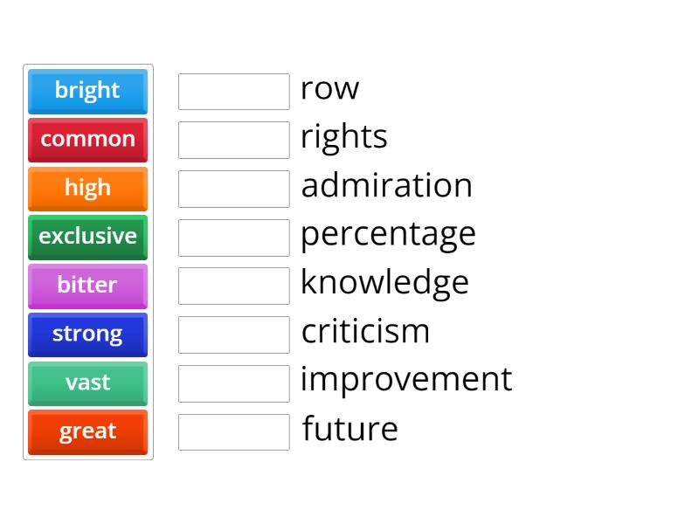
Task: Click the blank box beside 'percentage'
Action: (x=233, y=236)
